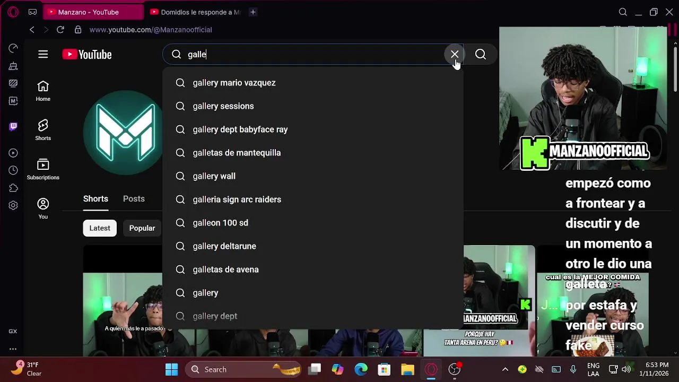Open Twitch in Opera sidebar

(x=13, y=126)
